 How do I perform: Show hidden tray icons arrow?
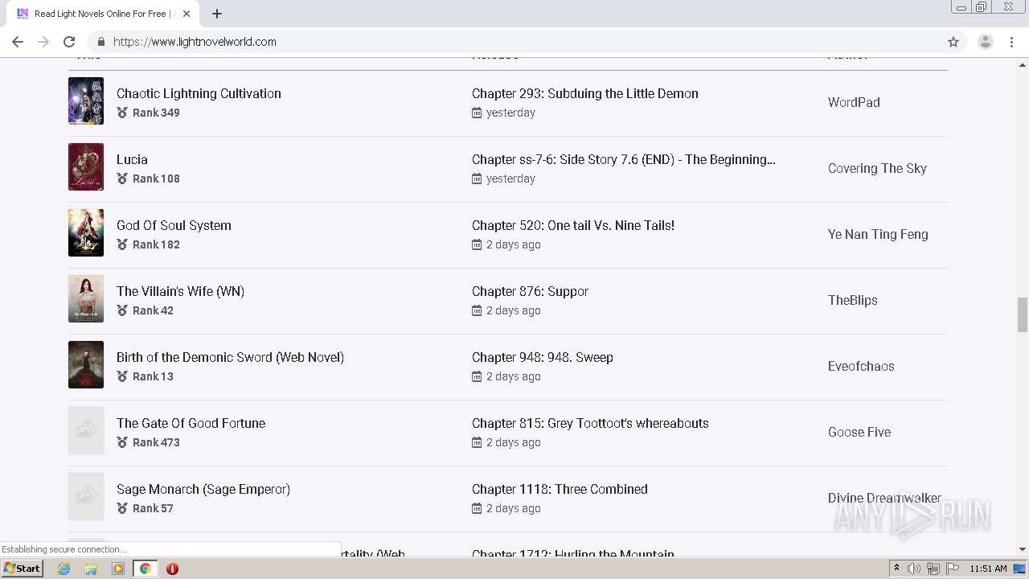(x=896, y=569)
